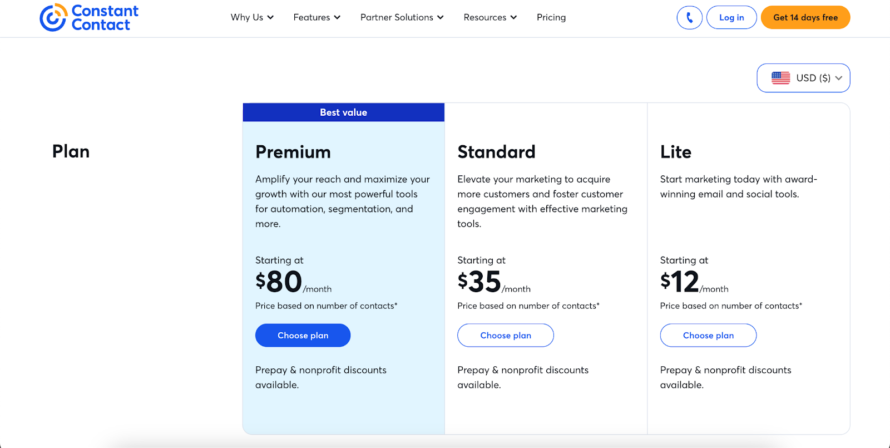Click the Premium plan heading
The height and width of the screenshot is (448, 890).
coord(293,151)
